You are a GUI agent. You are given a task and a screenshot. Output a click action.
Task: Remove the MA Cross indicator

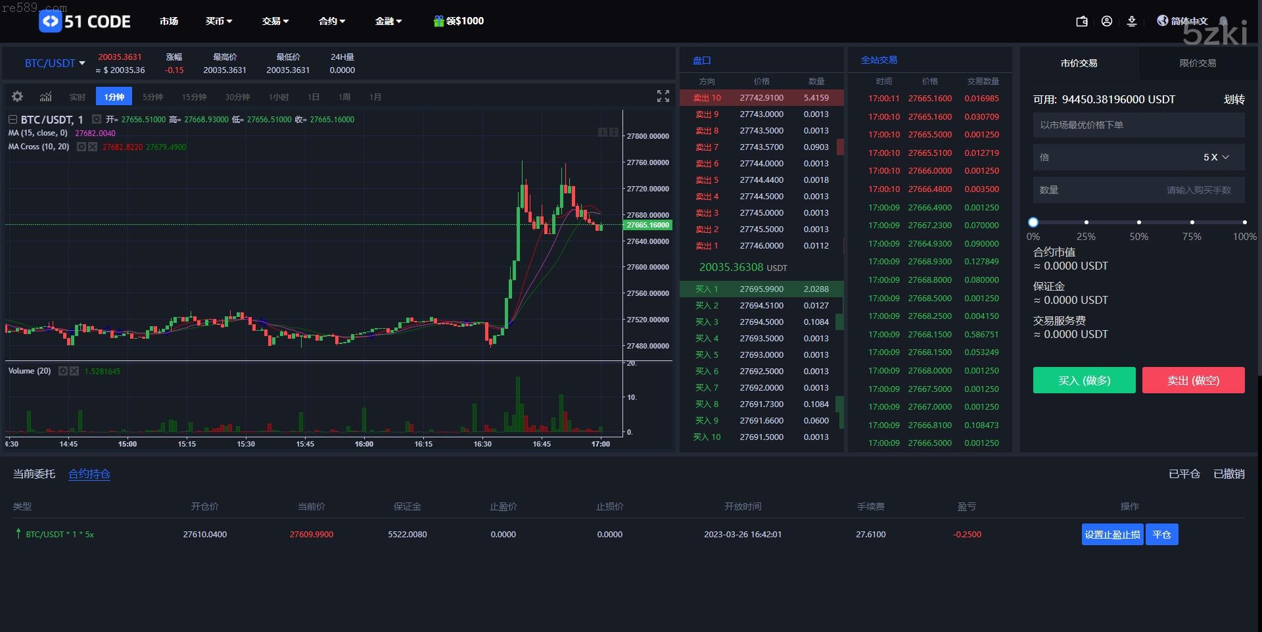point(93,147)
